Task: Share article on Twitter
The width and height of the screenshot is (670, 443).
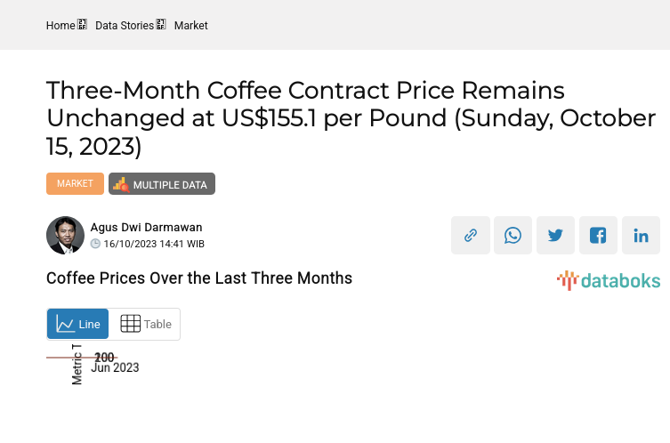Action: (x=556, y=236)
